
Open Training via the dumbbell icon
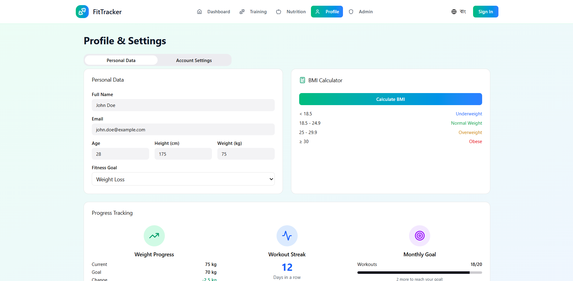(242, 11)
